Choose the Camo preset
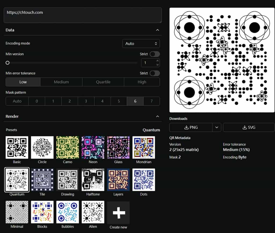 (67, 148)
